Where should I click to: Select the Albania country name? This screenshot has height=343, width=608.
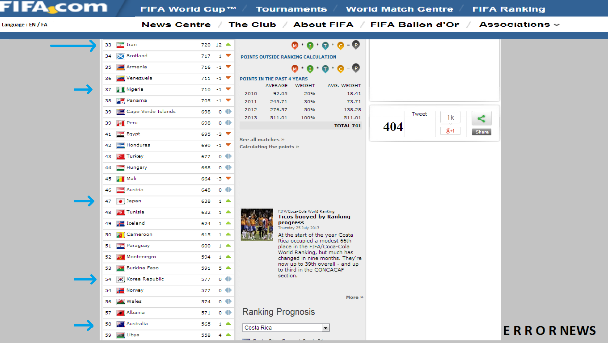click(135, 313)
